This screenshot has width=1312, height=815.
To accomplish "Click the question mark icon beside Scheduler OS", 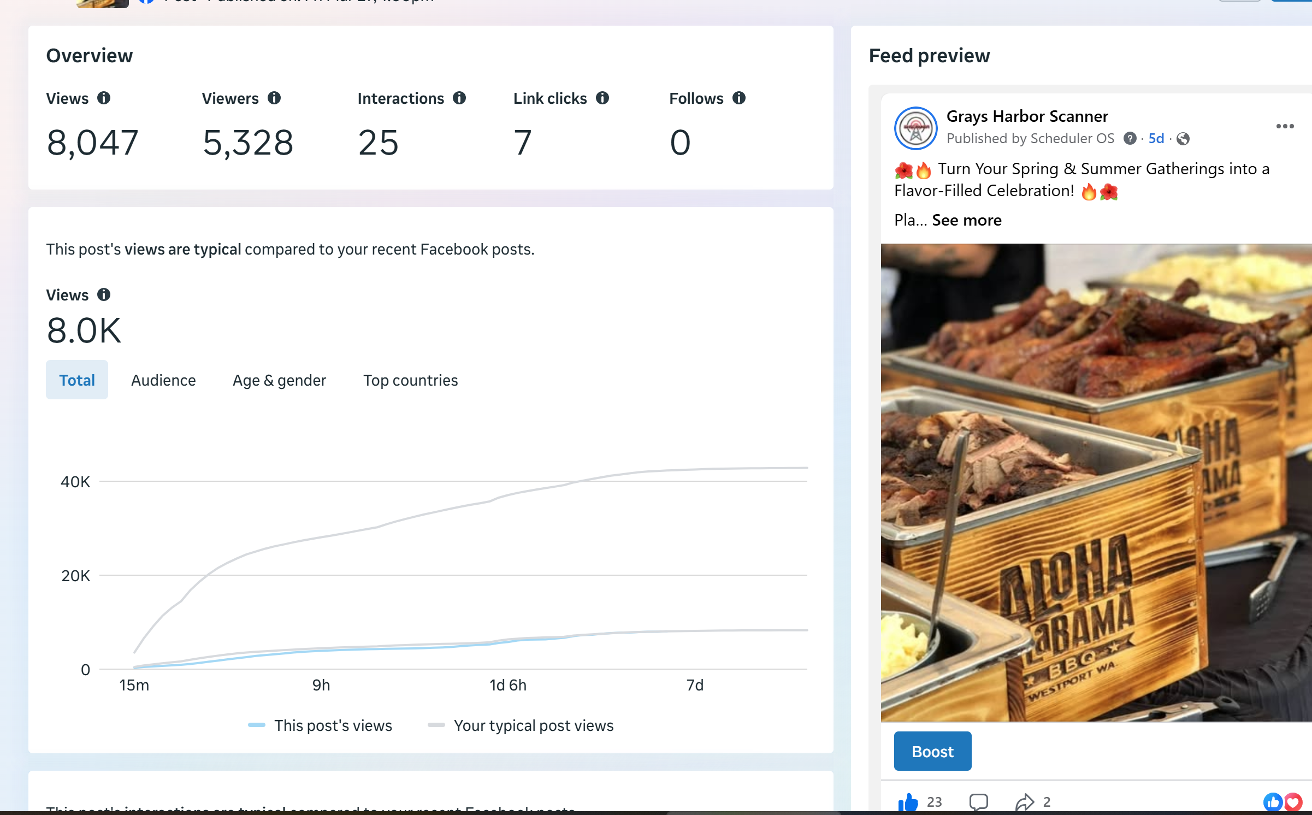I will click(1130, 139).
